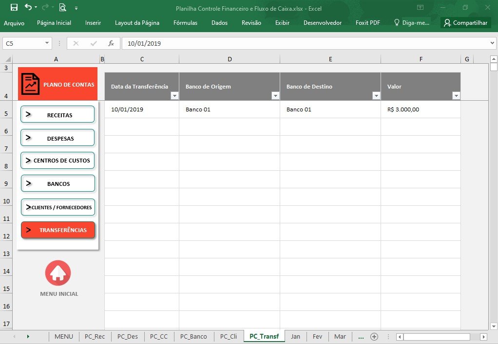This screenshot has height=344, width=498.
Task: Click the Plano de Contas chart document icon
Action: [31, 84]
